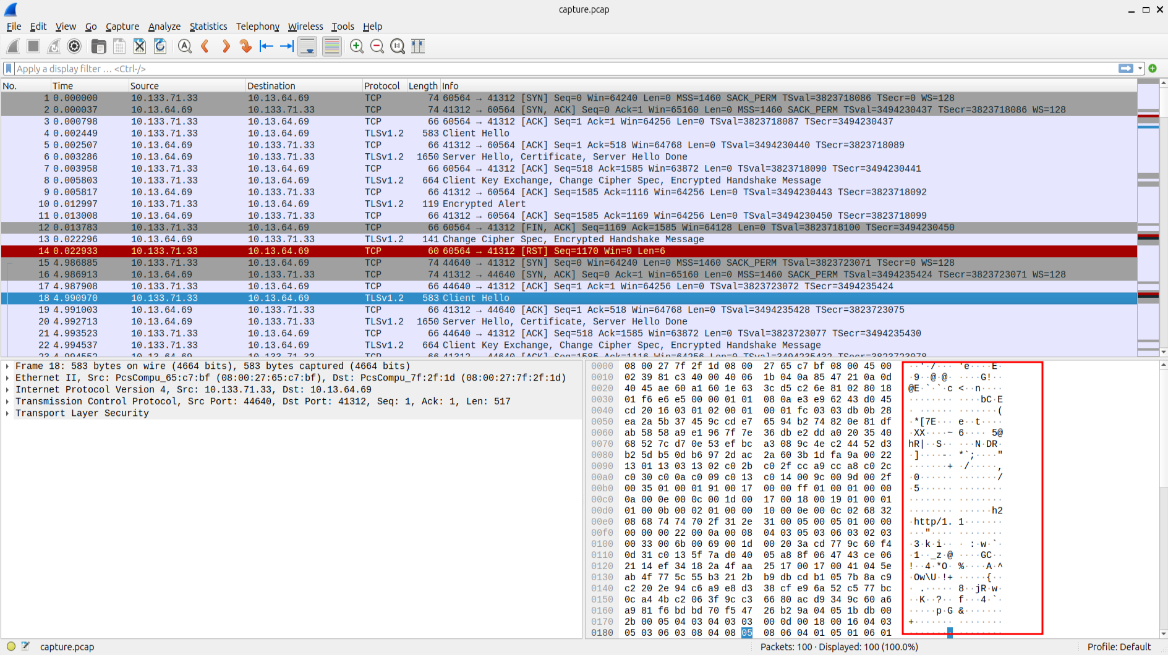Toggle auto-scroll during live capture
The image size is (1168, 655).
coord(307,46)
